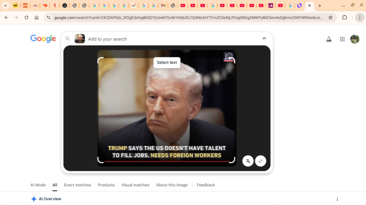The width and height of the screenshot is (366, 205).
Task: Click the searched image in Lens viewer
Action: (167, 108)
